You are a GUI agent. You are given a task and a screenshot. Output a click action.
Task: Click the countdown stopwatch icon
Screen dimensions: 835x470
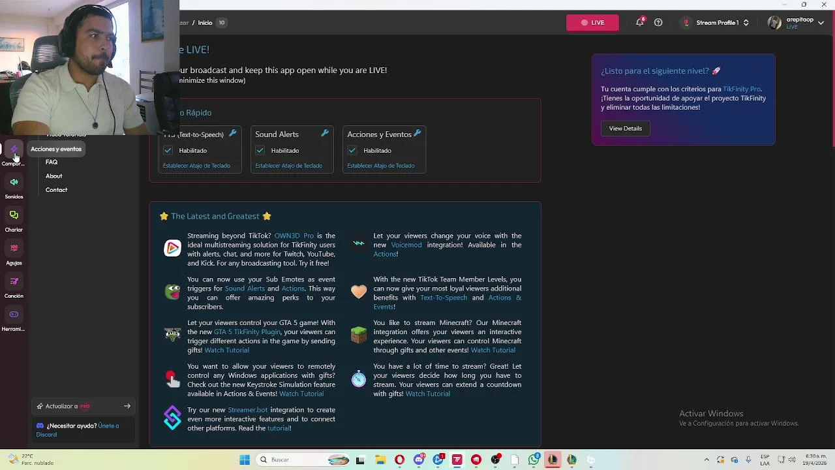tap(359, 379)
